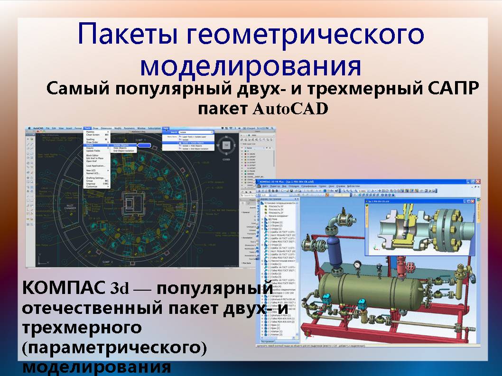Choose Drafting Settings from the Tools menu
Image resolution: width=502 pixels, height=376 pixels.
point(97,178)
